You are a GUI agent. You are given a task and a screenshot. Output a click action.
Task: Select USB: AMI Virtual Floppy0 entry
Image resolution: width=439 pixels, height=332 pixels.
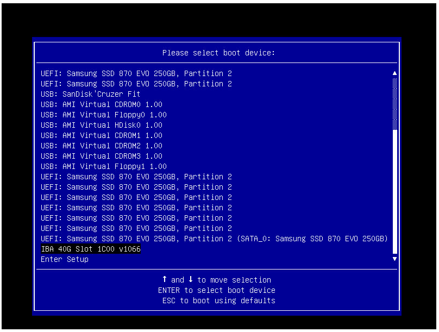[x=103, y=115]
